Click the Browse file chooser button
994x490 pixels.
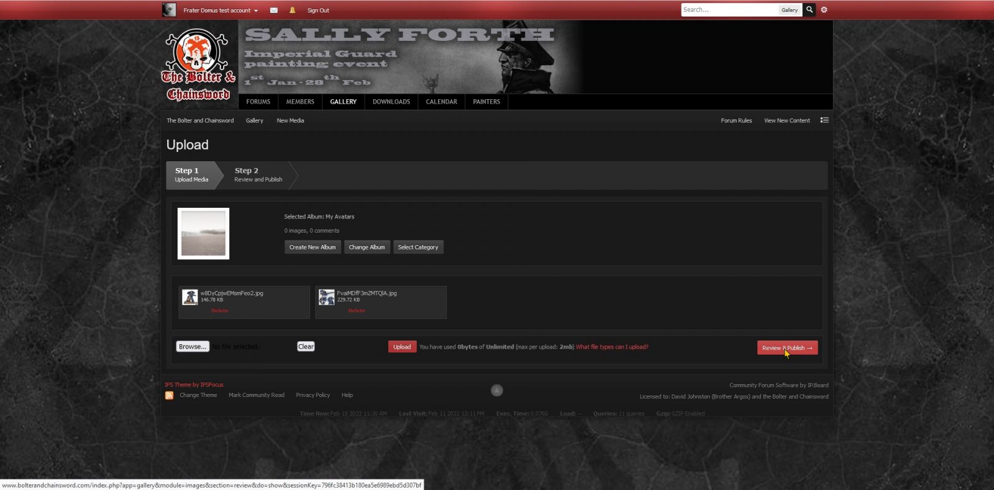193,347
